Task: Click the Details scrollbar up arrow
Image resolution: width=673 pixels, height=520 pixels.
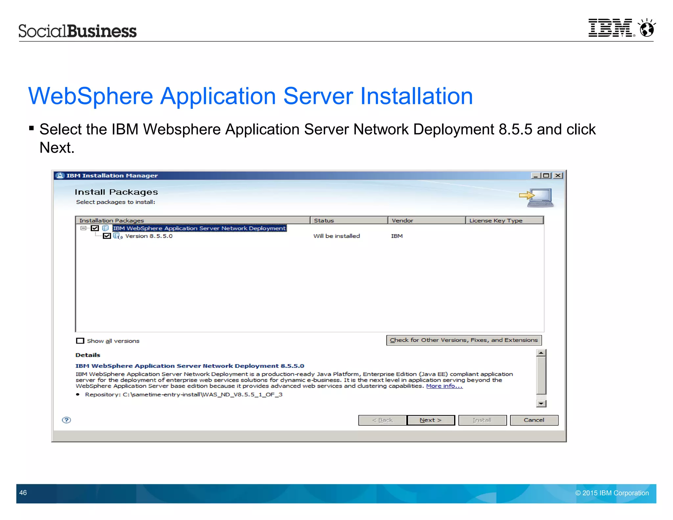Action: click(541, 353)
